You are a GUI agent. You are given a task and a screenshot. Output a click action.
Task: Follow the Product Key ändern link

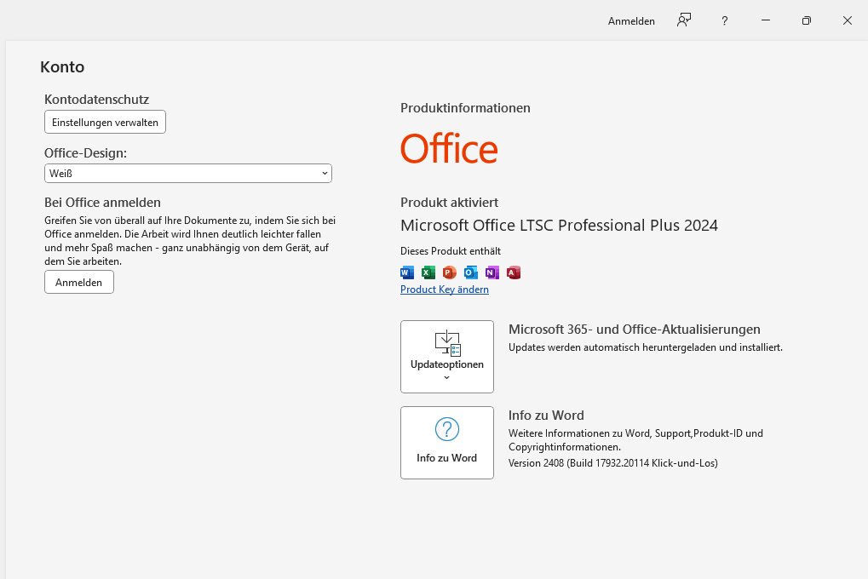pyautogui.click(x=445, y=289)
